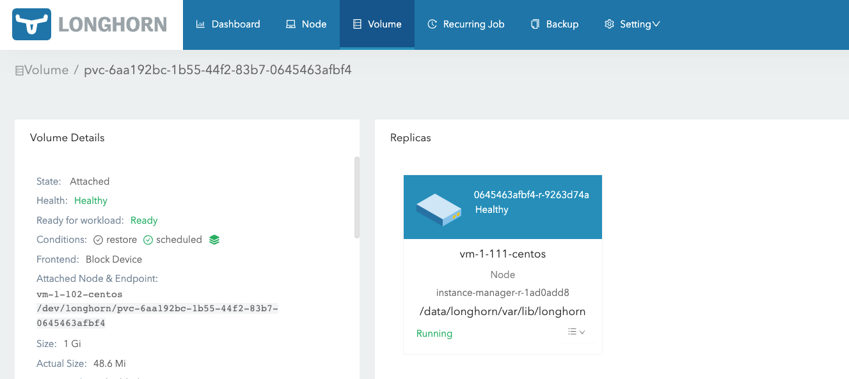This screenshot has height=379, width=849.
Task: Click the scheduled condition check icon
Action: [148, 240]
